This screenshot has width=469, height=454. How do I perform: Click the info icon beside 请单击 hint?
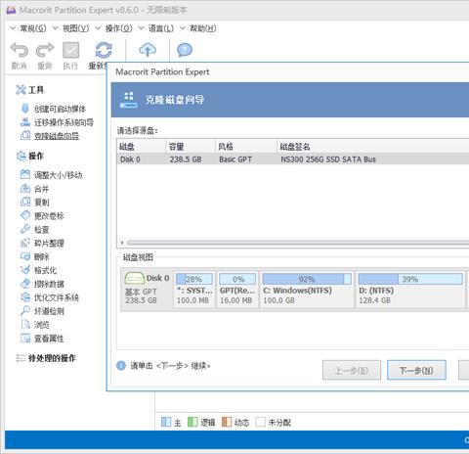click(121, 366)
